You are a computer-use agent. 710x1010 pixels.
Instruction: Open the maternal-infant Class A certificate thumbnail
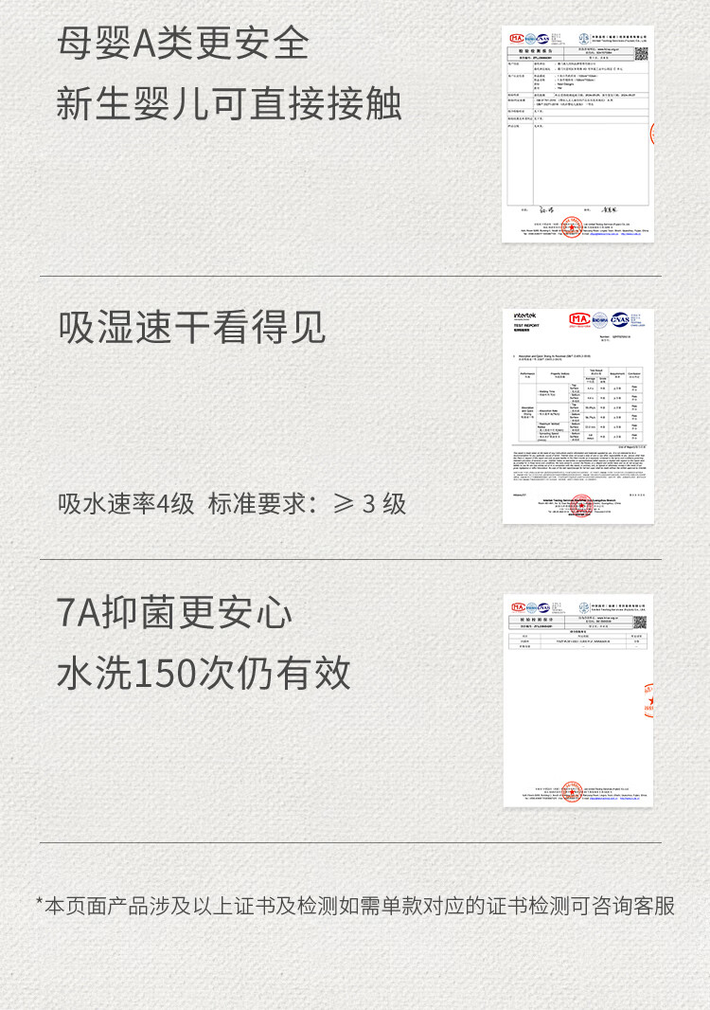[577, 133]
